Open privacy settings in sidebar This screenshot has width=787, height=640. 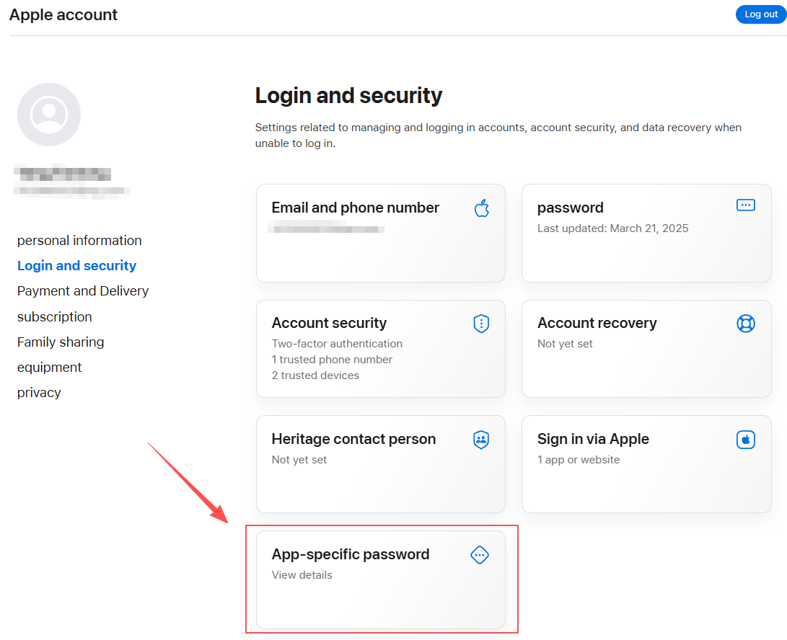[39, 392]
